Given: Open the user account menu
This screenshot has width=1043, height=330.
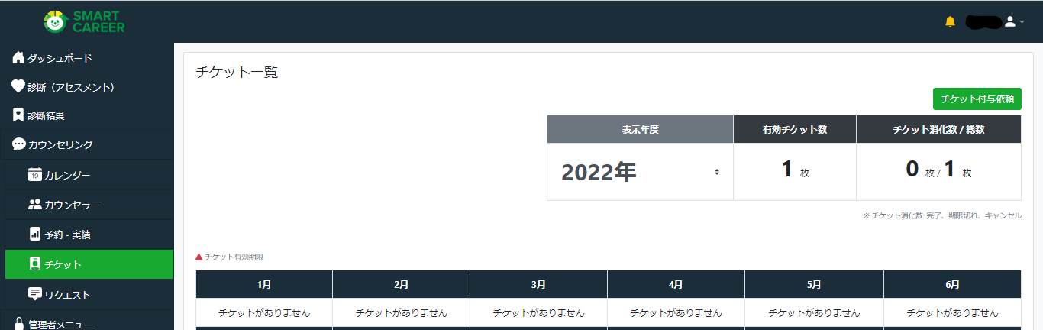Looking at the screenshot, I should click(x=1014, y=21).
